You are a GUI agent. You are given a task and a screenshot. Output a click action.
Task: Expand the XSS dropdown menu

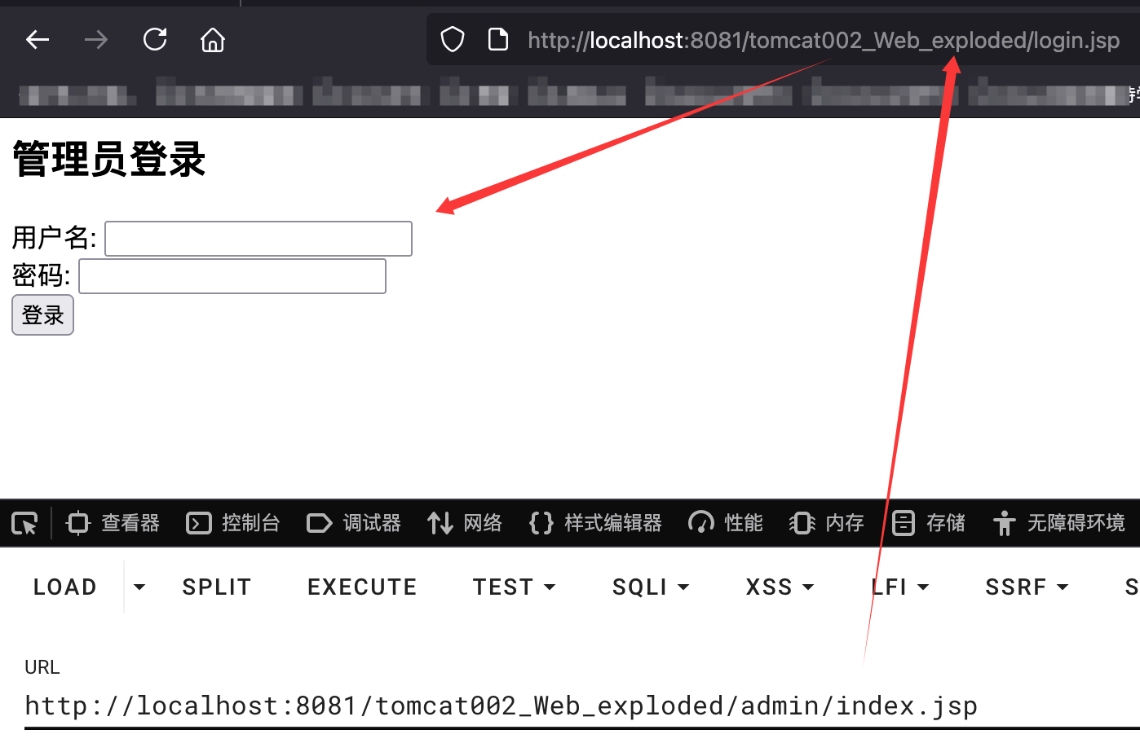(x=780, y=587)
